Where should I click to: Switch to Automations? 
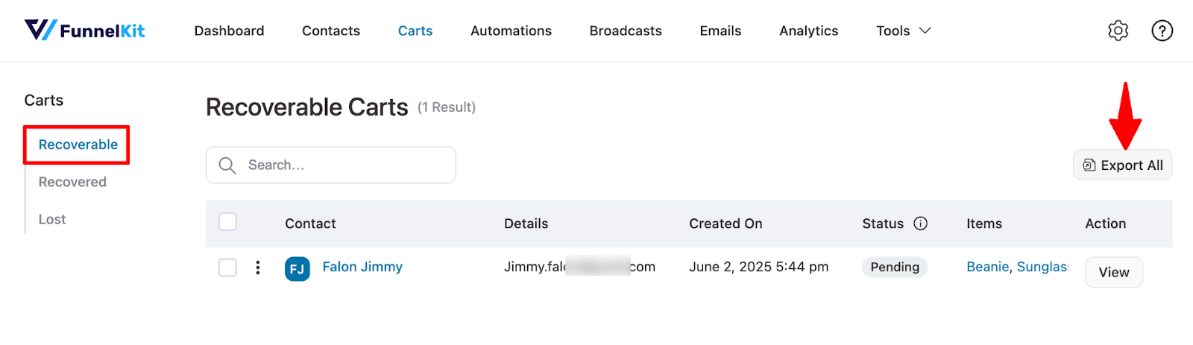(511, 31)
